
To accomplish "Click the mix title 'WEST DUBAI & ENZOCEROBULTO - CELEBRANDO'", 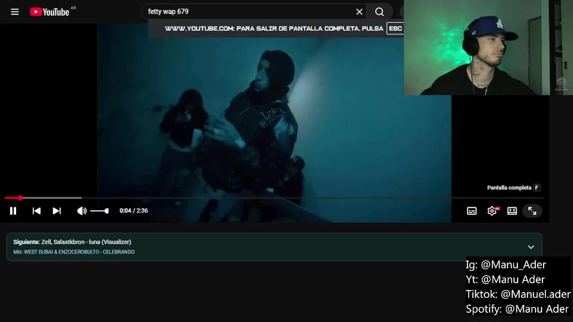I will (79, 252).
